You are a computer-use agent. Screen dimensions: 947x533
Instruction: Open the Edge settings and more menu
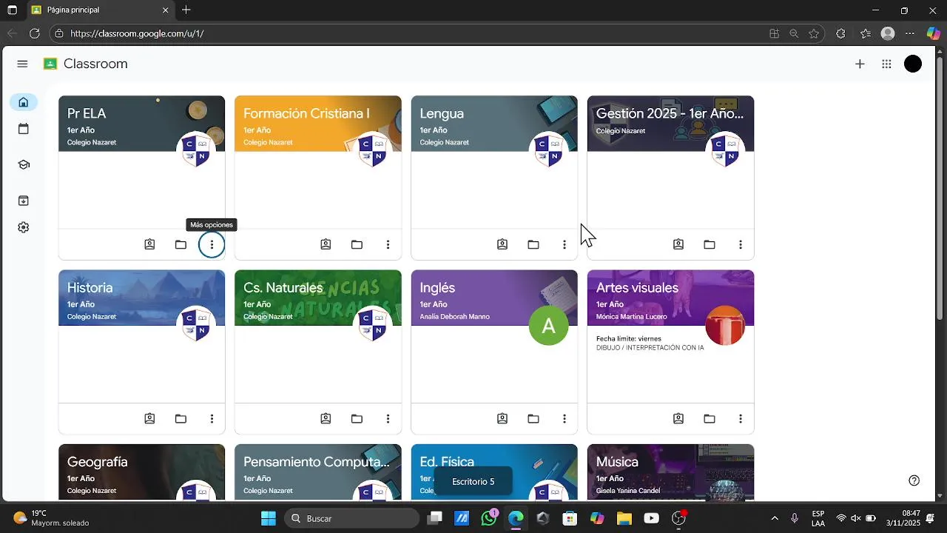click(x=910, y=33)
